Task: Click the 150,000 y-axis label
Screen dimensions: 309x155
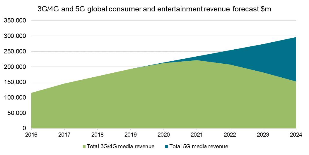Action: [15, 82]
